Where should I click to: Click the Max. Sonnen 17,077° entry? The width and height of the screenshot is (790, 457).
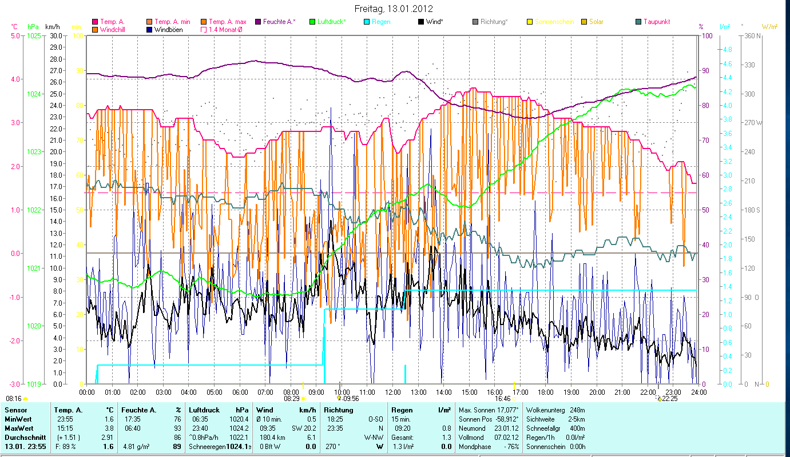(489, 410)
